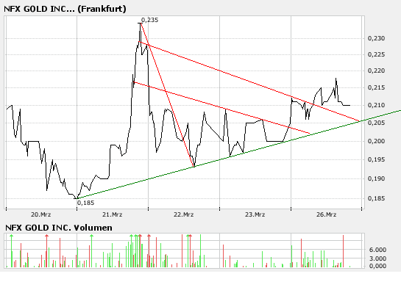Click the 0,185 low price label under the chart line
The width and height of the screenshot is (401, 282).
point(85,203)
